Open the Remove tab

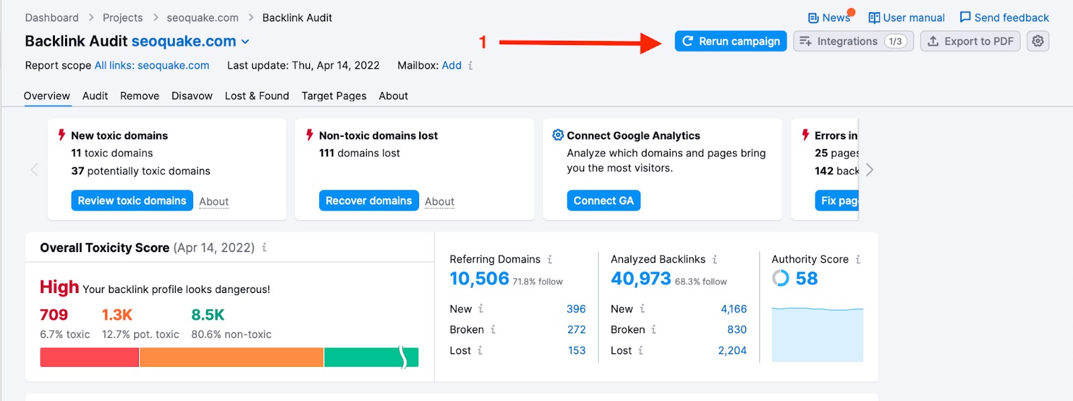[x=139, y=96]
